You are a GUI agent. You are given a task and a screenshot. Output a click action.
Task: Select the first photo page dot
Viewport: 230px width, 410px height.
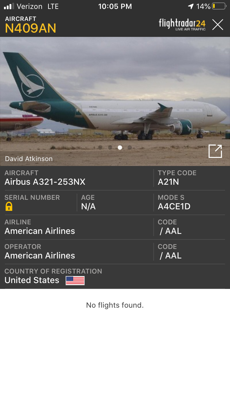click(x=100, y=148)
